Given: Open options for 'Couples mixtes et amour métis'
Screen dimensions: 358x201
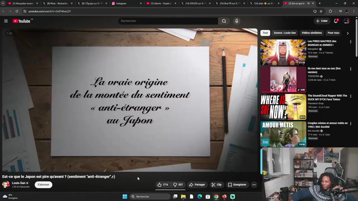Looking at the screenshot, I should point(350,123).
